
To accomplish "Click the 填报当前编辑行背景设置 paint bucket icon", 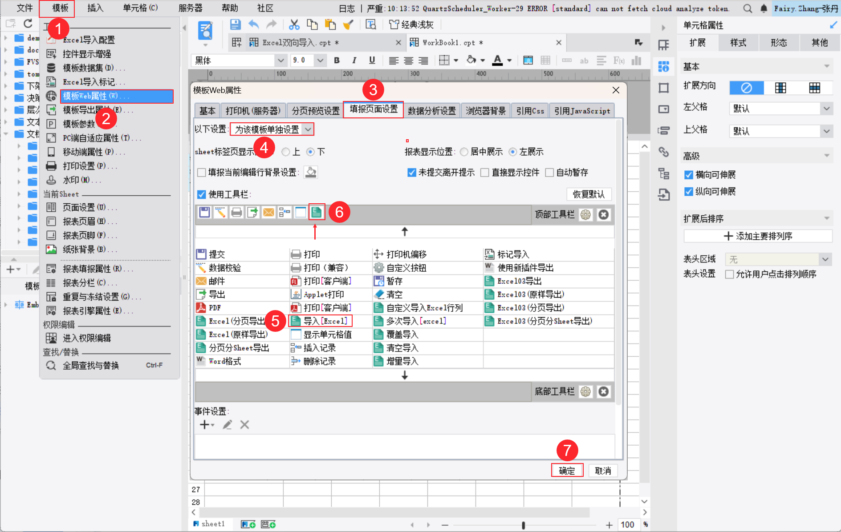I will 311,172.
